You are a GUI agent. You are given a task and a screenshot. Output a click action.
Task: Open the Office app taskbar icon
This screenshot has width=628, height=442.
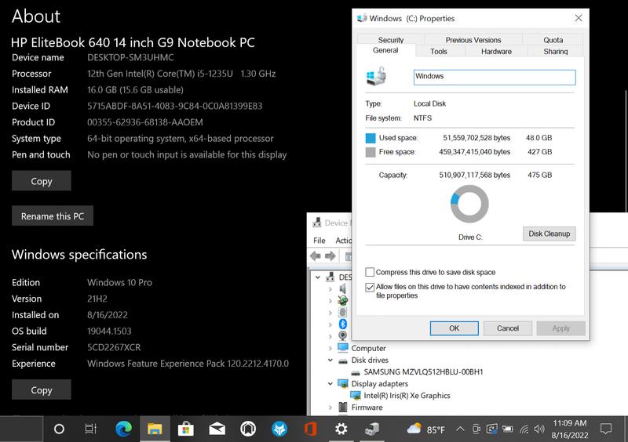tap(310, 429)
